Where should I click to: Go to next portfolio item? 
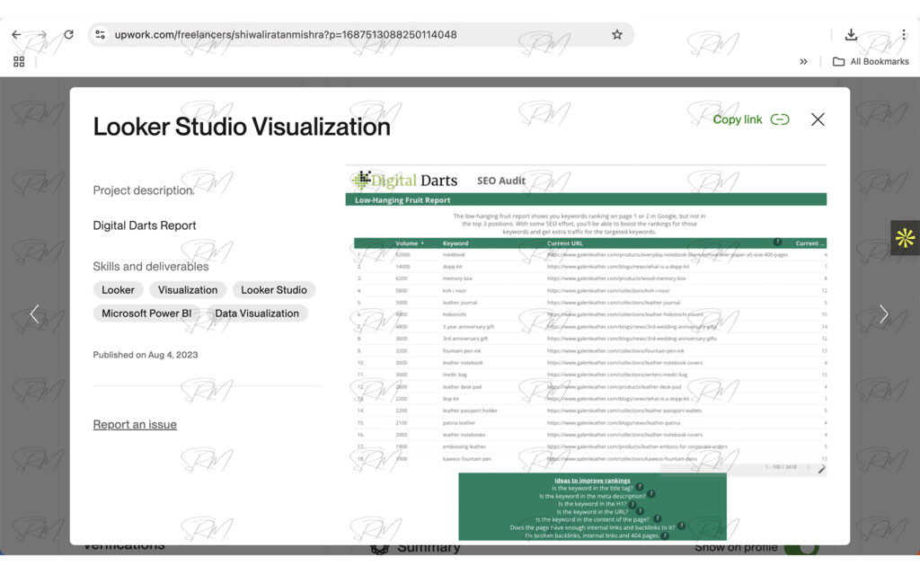point(884,314)
